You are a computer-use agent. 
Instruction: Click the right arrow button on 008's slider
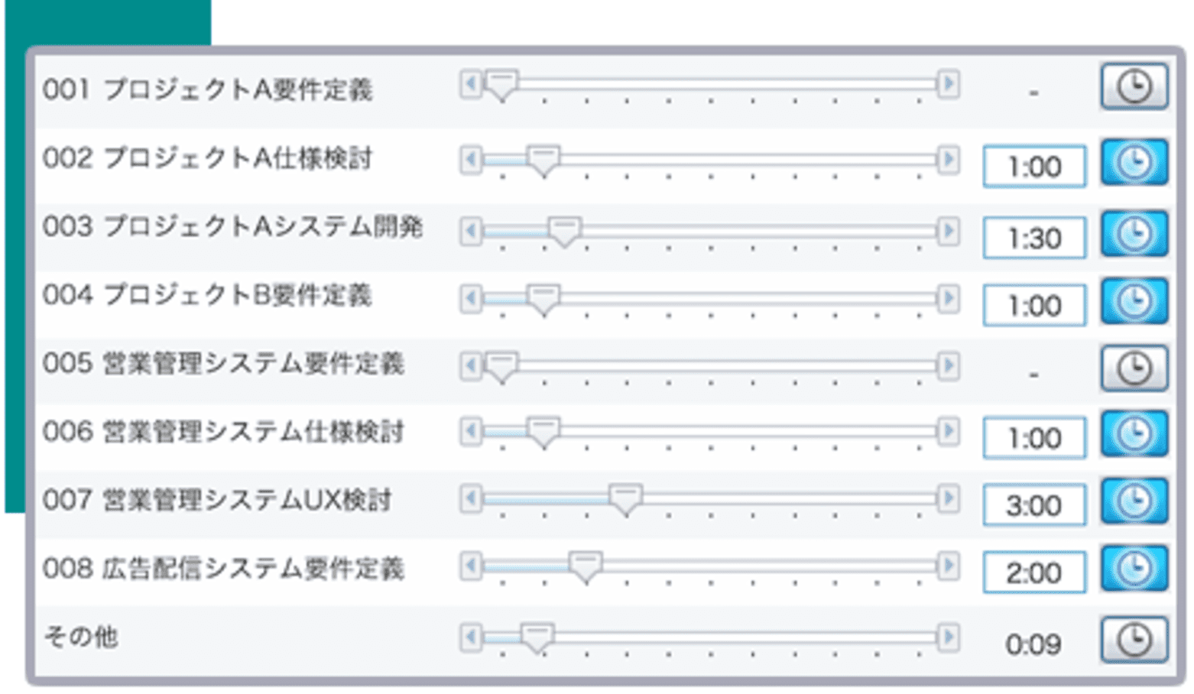949,567
